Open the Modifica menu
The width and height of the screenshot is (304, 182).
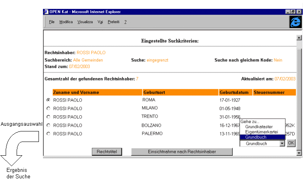[66, 21]
